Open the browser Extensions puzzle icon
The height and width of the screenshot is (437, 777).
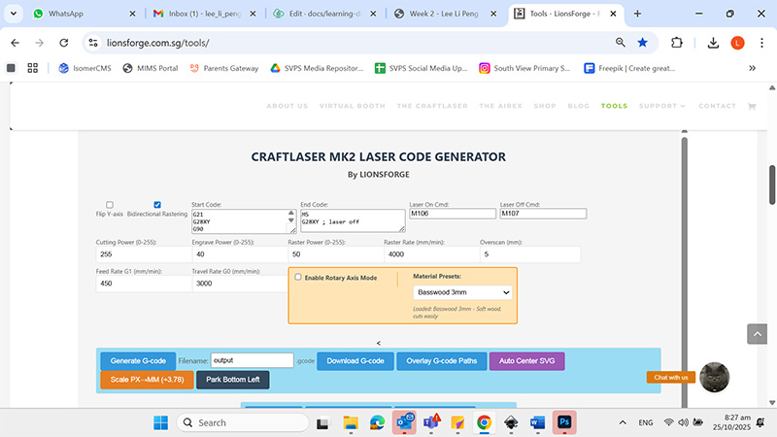point(677,43)
